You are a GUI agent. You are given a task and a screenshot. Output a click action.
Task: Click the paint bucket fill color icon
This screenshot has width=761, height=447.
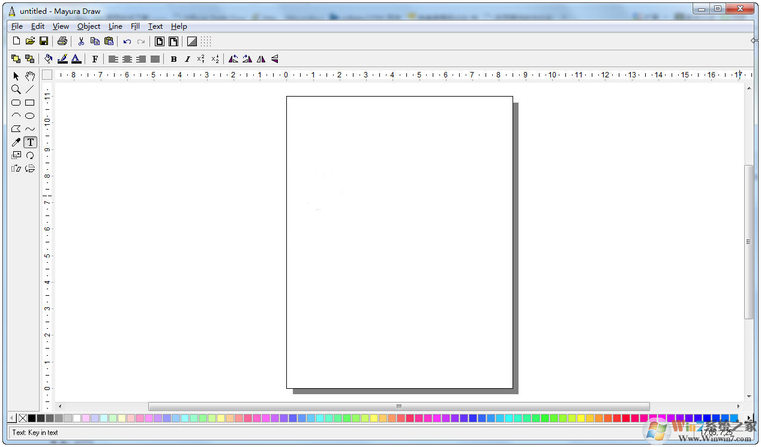pyautogui.click(x=49, y=59)
